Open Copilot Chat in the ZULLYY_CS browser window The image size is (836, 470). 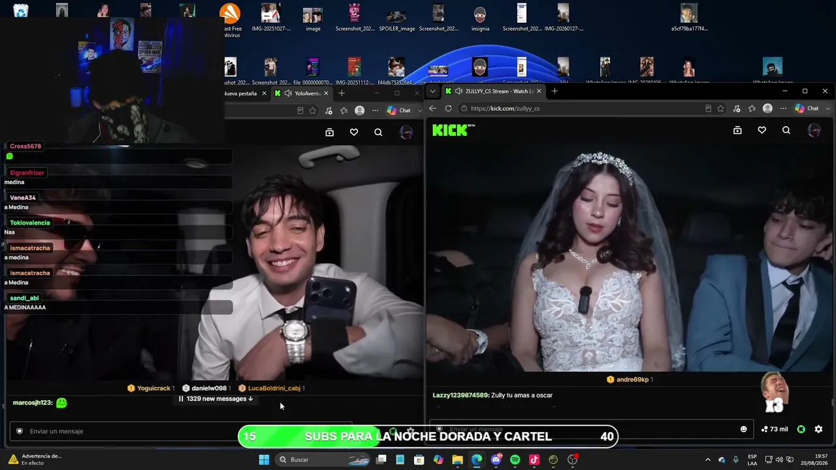point(807,108)
